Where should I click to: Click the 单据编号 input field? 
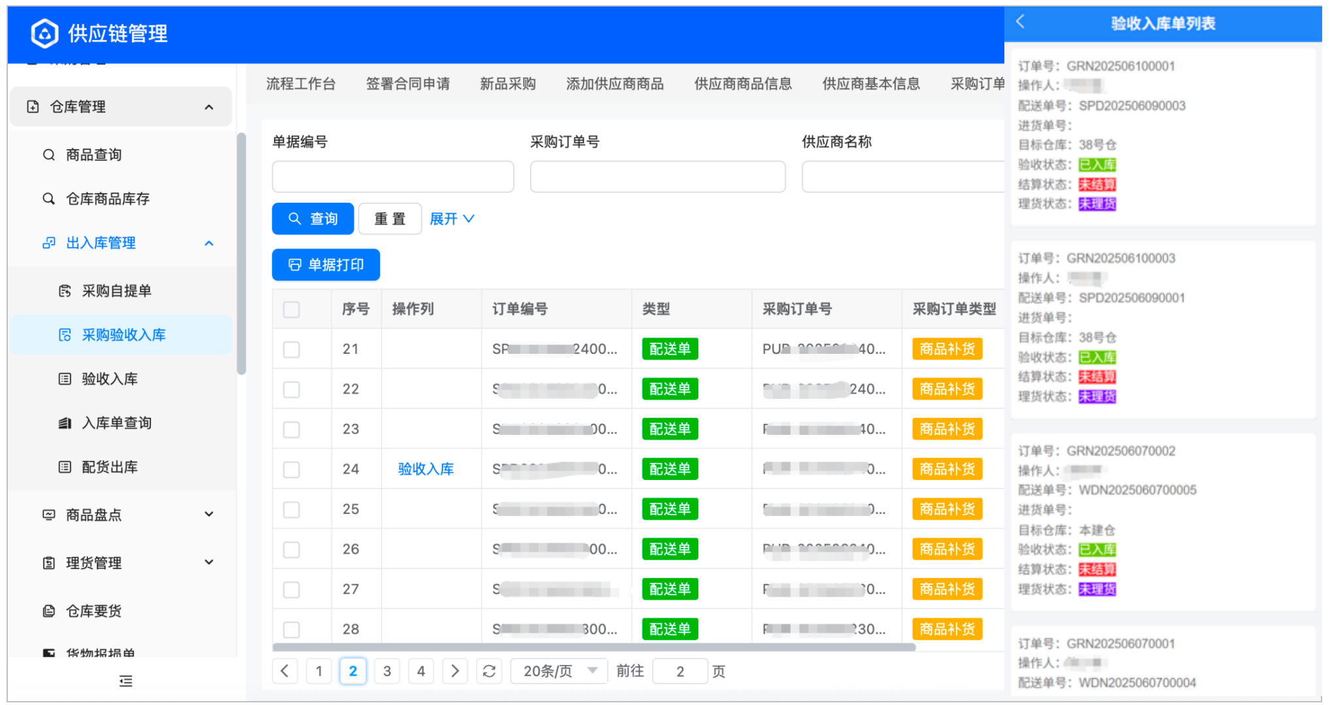(393, 177)
